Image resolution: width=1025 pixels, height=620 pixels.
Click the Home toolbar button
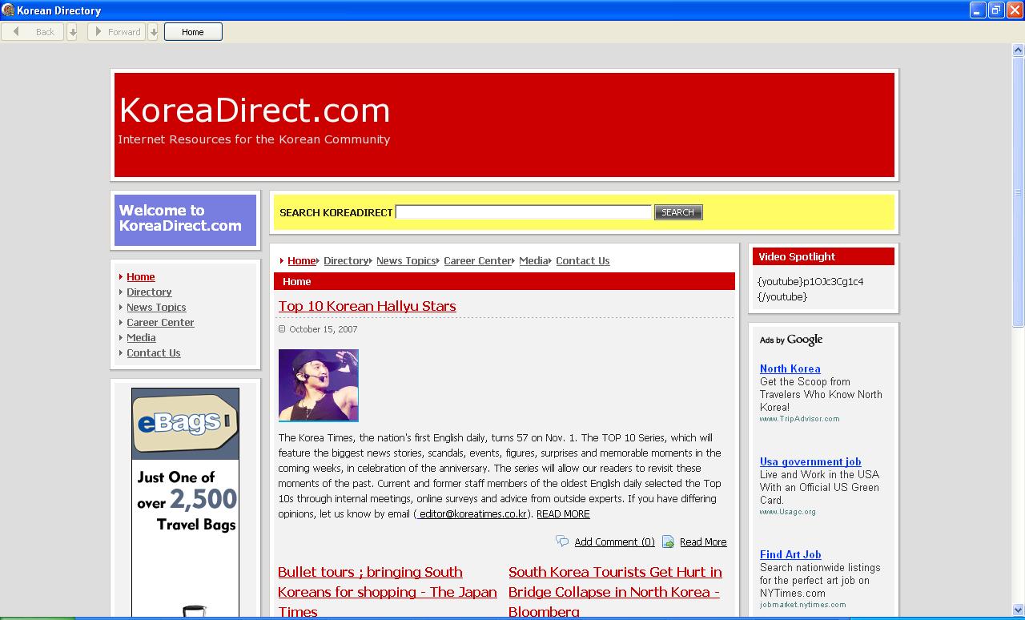pos(193,32)
